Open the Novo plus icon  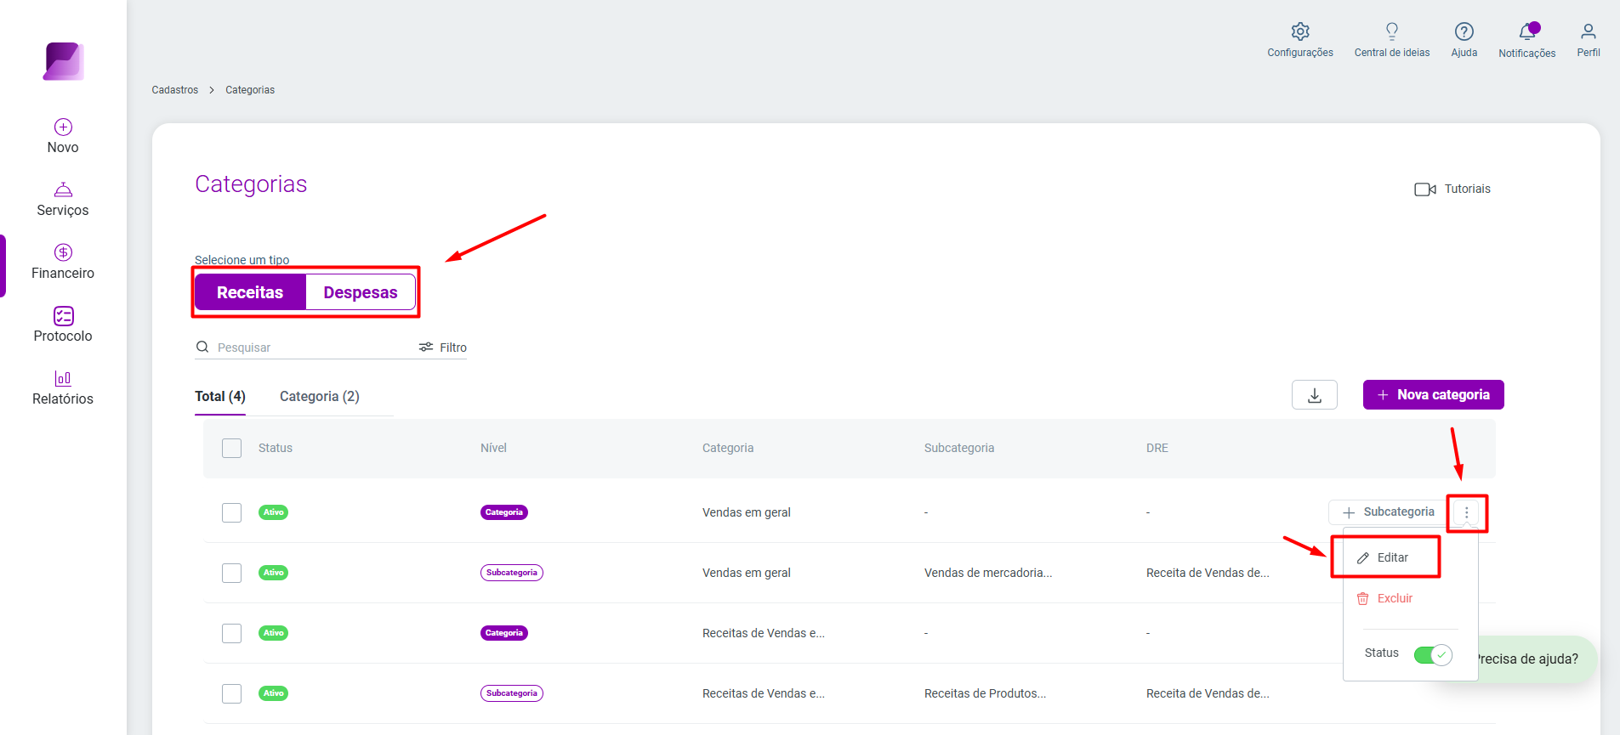click(63, 127)
